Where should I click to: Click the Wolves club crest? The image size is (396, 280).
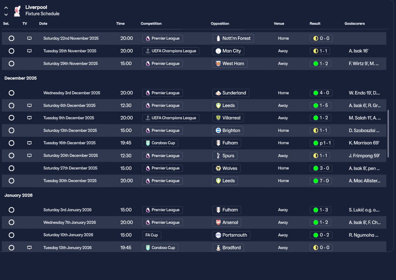click(x=218, y=168)
